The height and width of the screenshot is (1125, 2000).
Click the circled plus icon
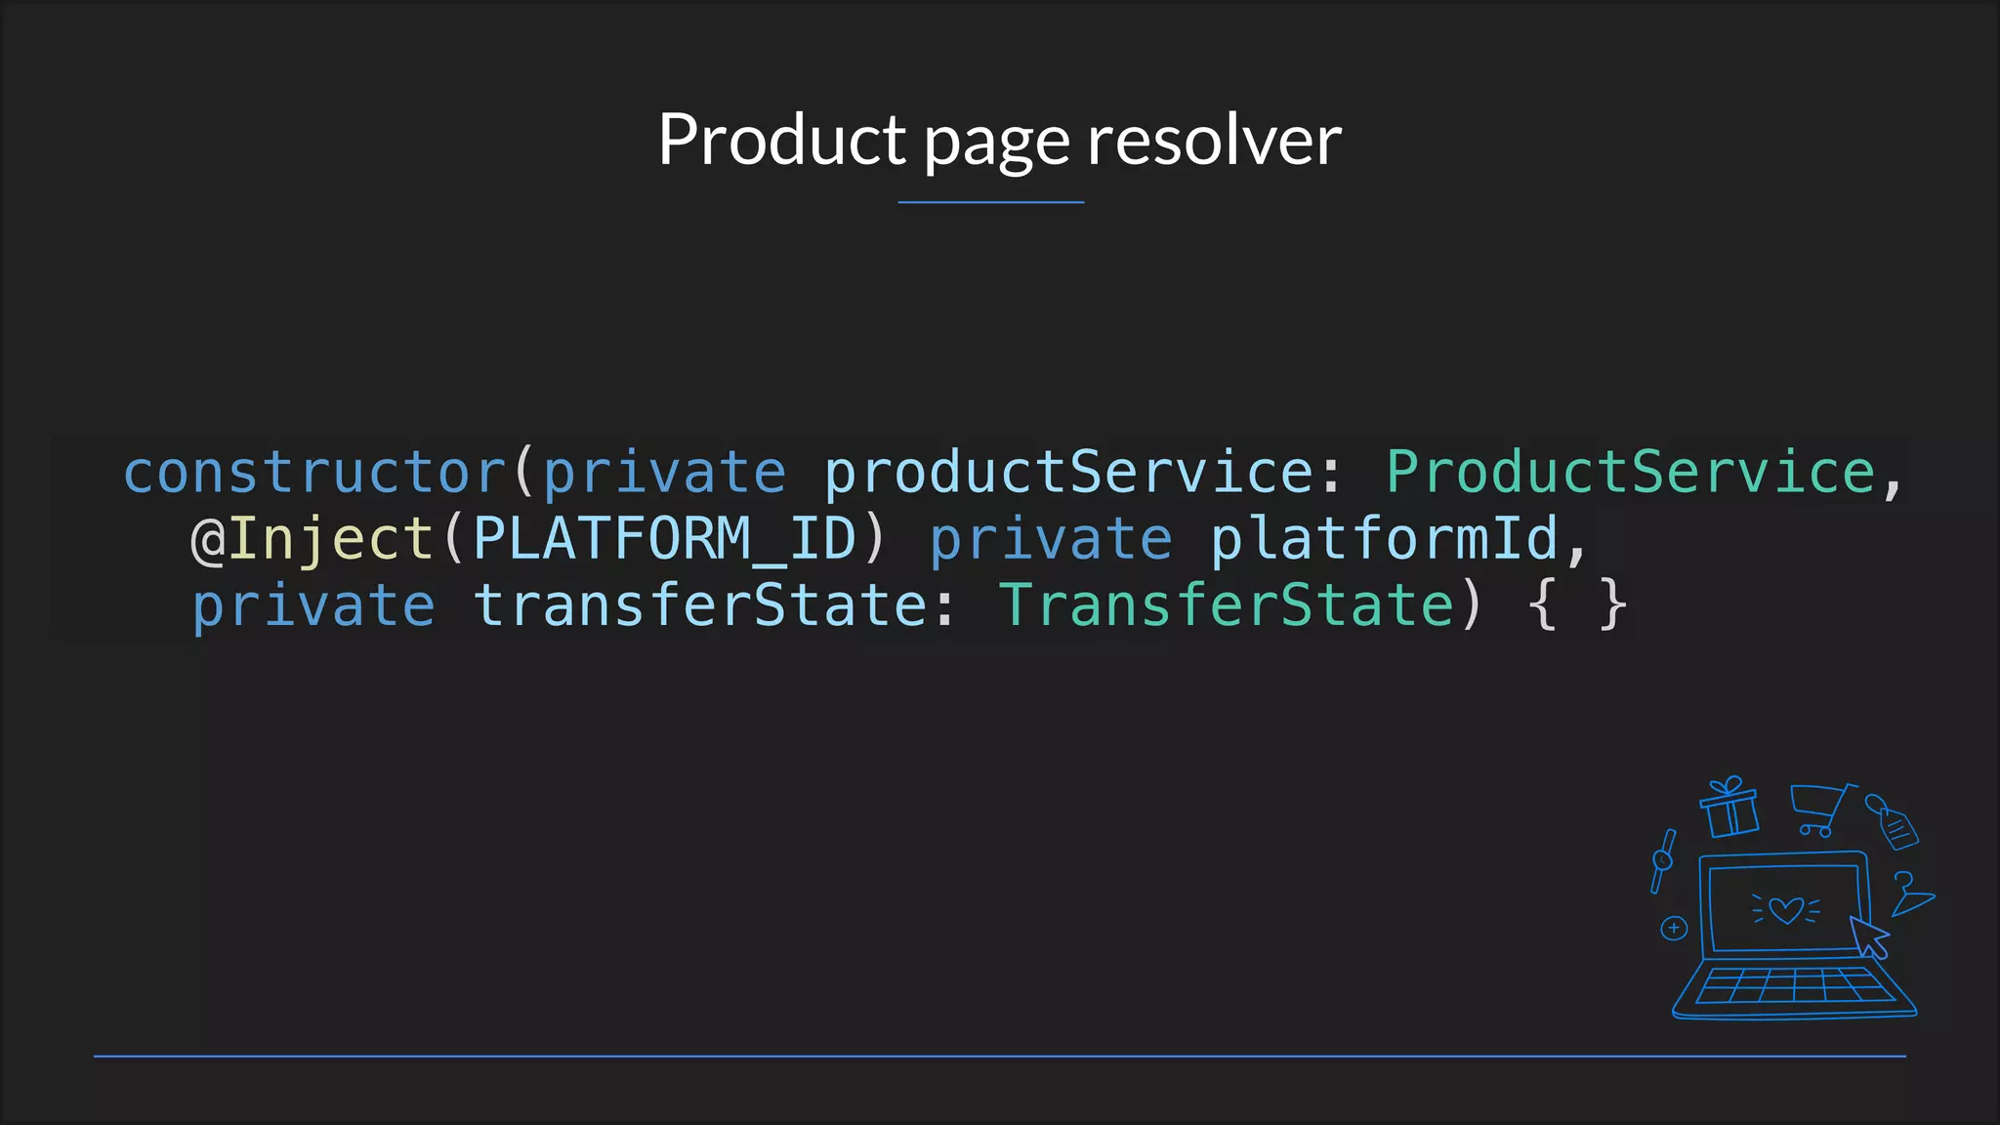[1674, 928]
